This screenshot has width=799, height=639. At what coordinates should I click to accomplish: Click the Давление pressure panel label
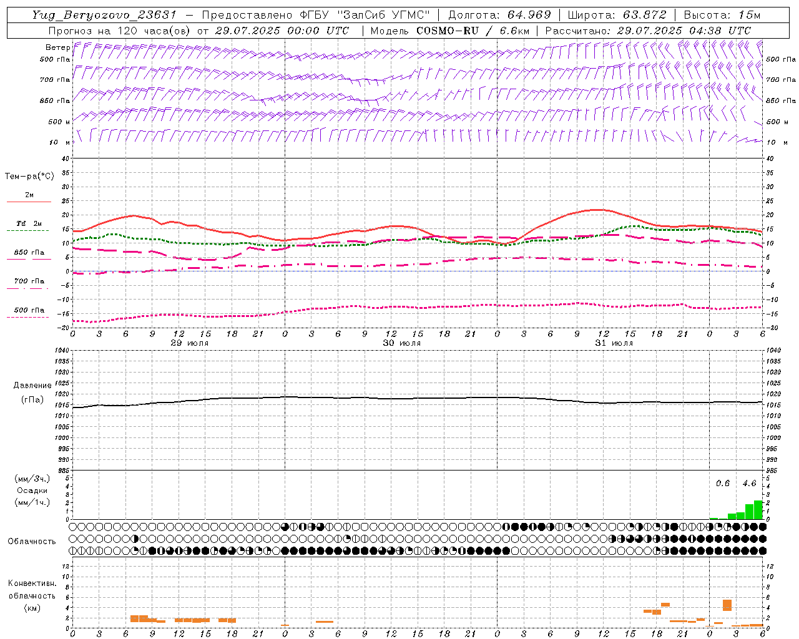pyautogui.click(x=32, y=386)
